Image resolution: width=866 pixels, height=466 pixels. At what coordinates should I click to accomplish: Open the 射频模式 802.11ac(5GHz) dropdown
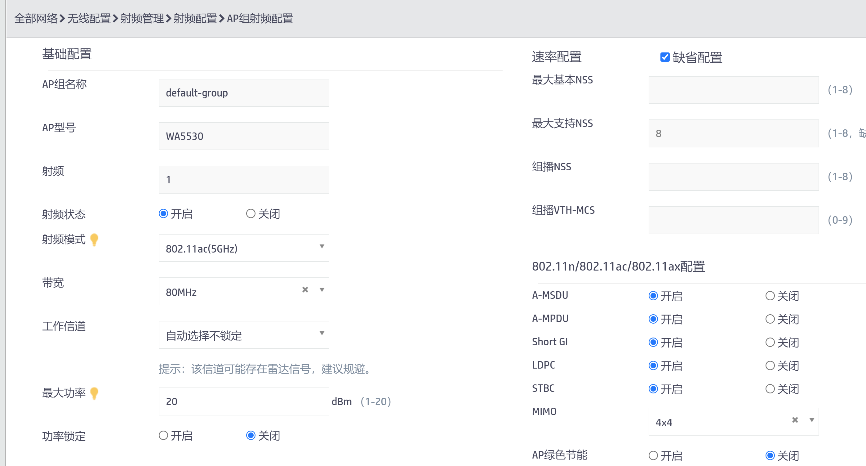coord(244,248)
